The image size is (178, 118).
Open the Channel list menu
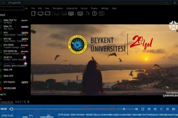tap(72, 8)
